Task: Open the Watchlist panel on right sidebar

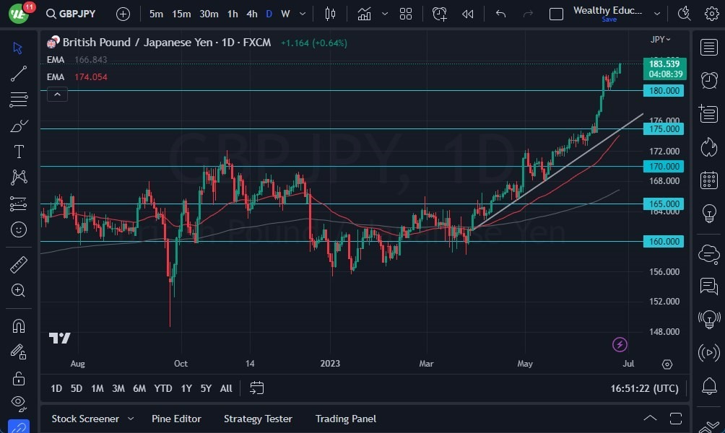Action: coord(708,48)
